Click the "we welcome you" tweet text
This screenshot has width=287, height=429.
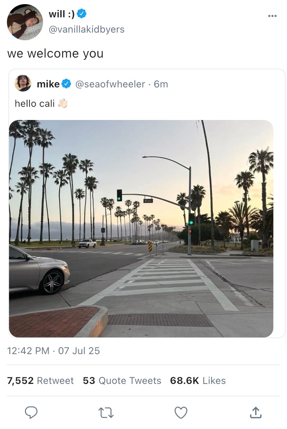(x=55, y=53)
